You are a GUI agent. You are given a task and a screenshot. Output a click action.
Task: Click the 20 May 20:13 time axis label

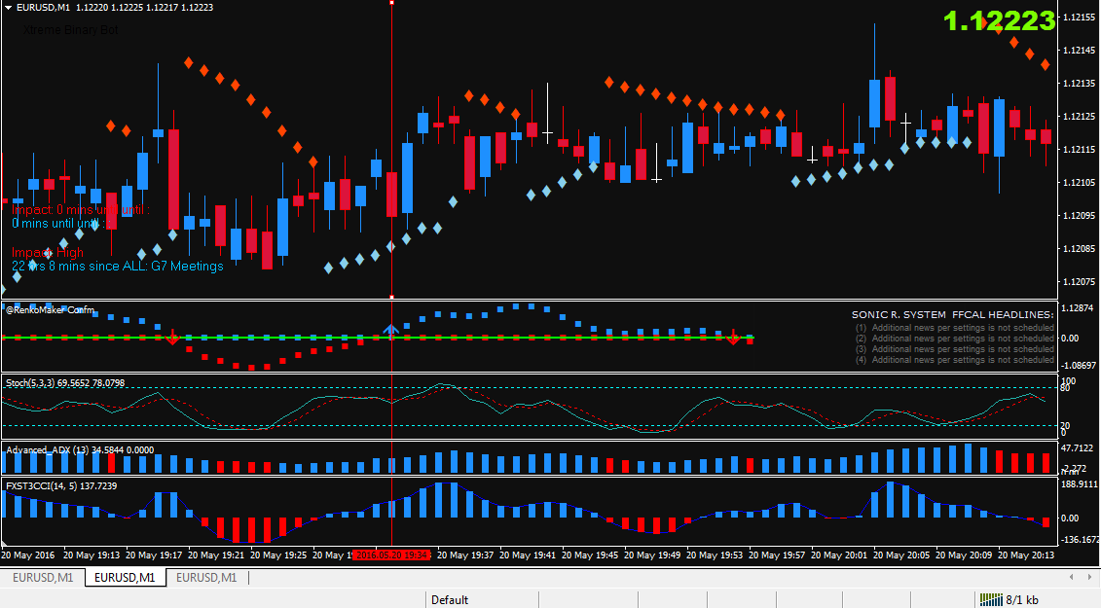(1026, 555)
